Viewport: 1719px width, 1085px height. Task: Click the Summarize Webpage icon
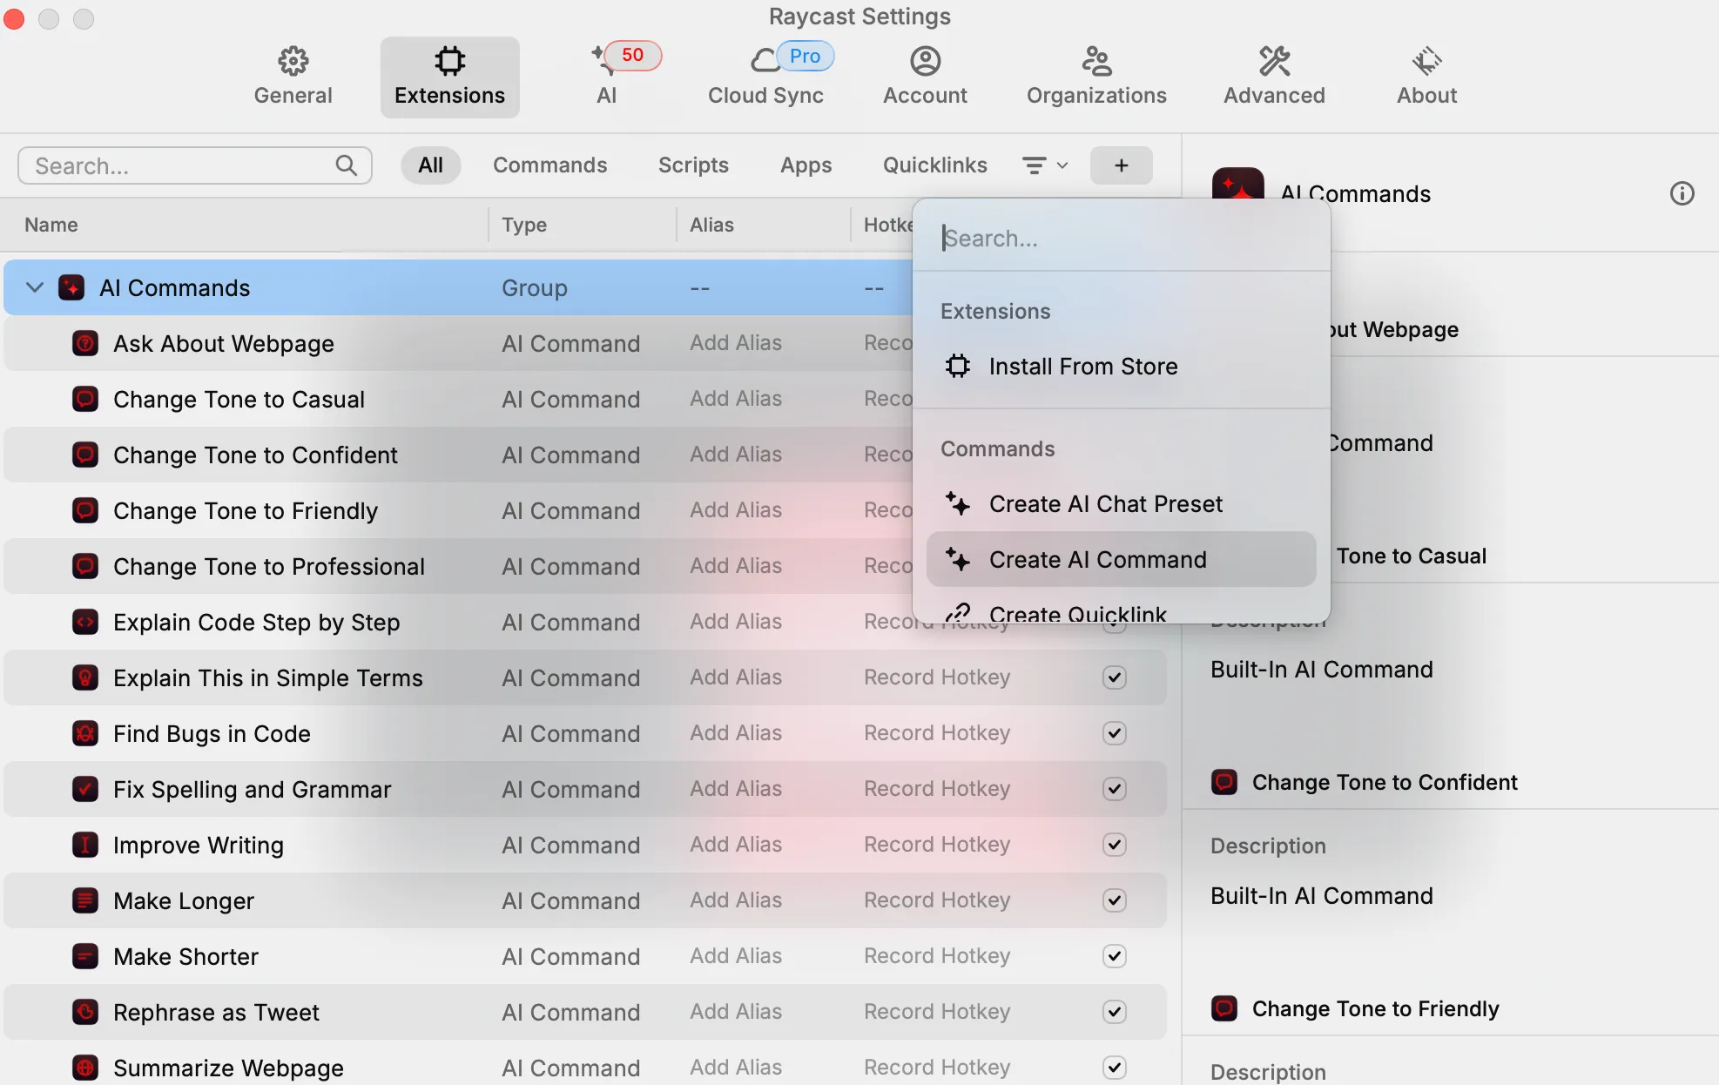pyautogui.click(x=85, y=1068)
